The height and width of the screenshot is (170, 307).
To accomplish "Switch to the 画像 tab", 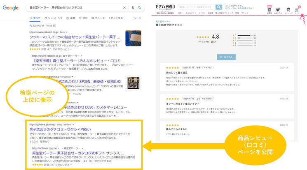I will 71,18.
